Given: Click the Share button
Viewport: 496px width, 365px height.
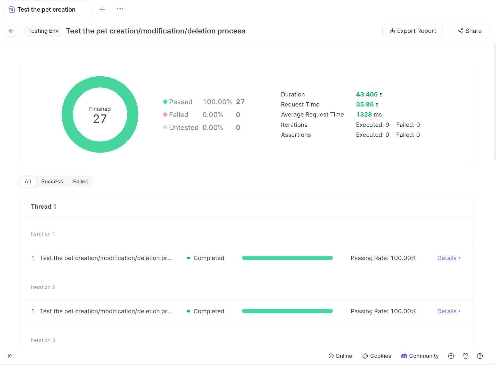Looking at the screenshot, I should point(470,31).
